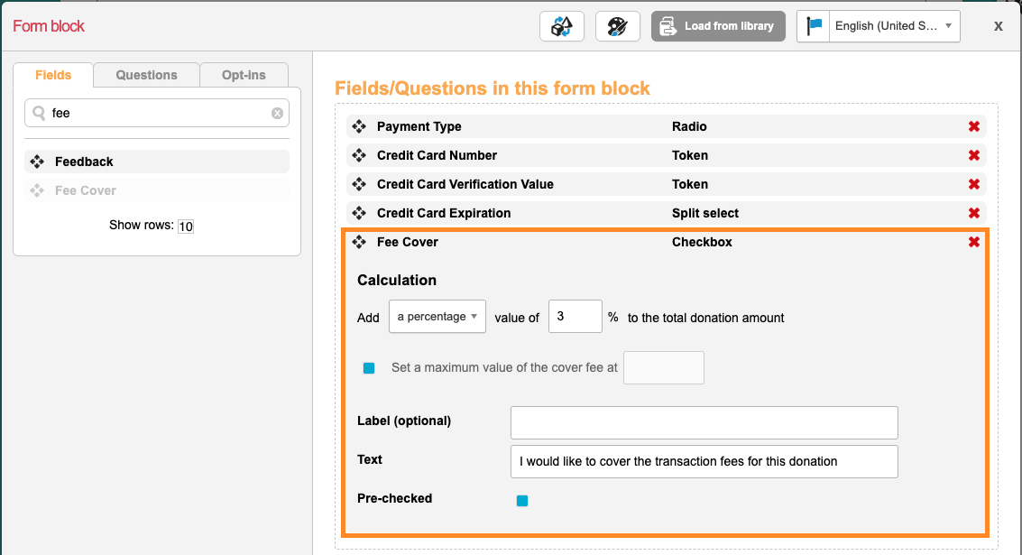Delete the Credit Card Number field
Screen dimensions: 1022x555
click(x=974, y=156)
